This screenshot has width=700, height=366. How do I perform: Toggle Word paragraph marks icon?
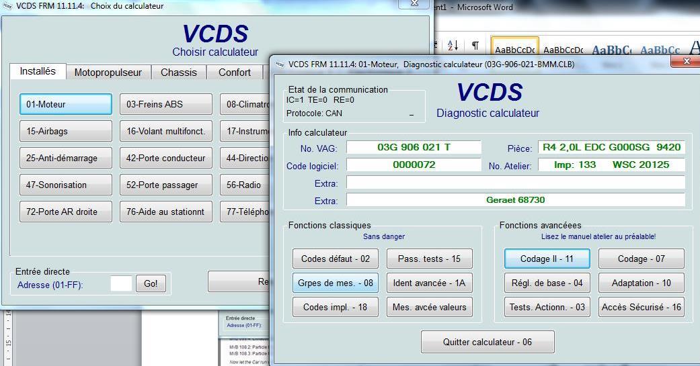pyautogui.click(x=475, y=45)
